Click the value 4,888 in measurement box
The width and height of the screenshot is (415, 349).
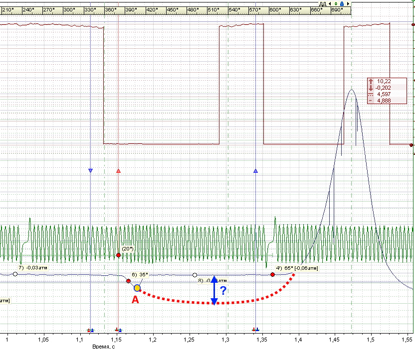coord(384,101)
